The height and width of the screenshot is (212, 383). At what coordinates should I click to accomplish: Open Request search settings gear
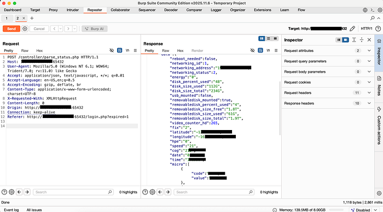click(11, 192)
